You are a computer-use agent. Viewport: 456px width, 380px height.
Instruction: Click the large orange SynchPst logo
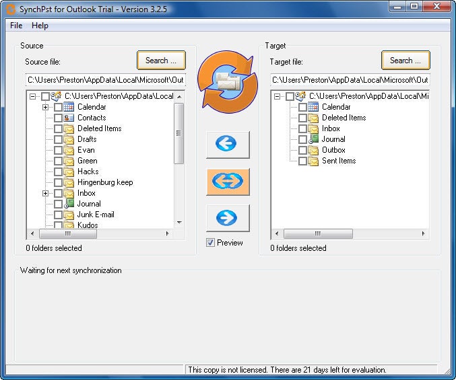[x=228, y=82]
